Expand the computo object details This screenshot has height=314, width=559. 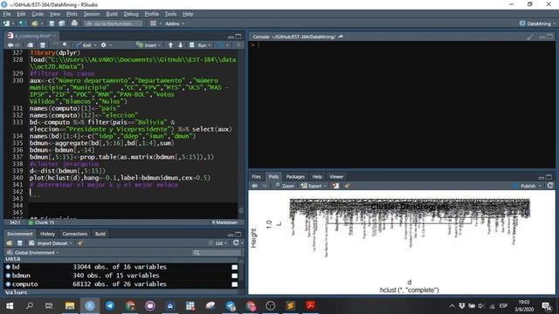(8, 284)
